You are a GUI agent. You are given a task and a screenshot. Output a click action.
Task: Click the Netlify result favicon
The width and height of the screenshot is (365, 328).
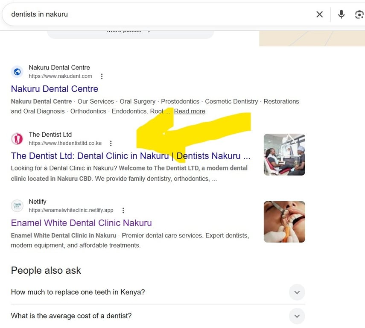(17, 206)
